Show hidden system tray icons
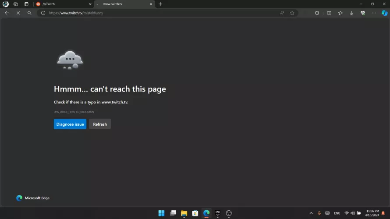Viewport: 390px width, 219px height. (311, 213)
